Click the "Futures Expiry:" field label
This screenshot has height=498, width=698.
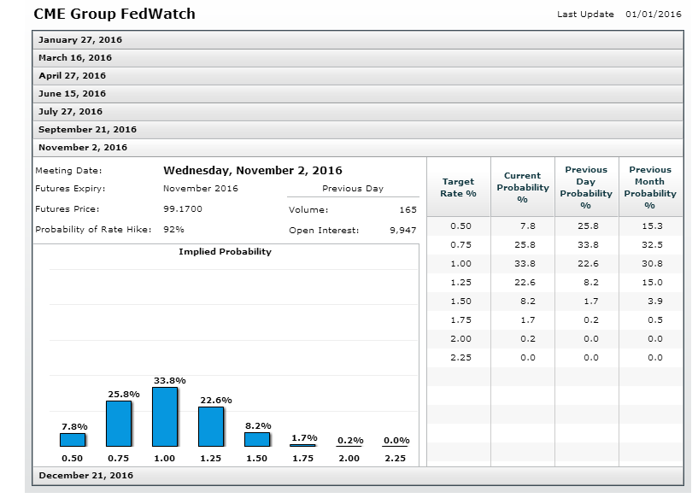coord(70,188)
